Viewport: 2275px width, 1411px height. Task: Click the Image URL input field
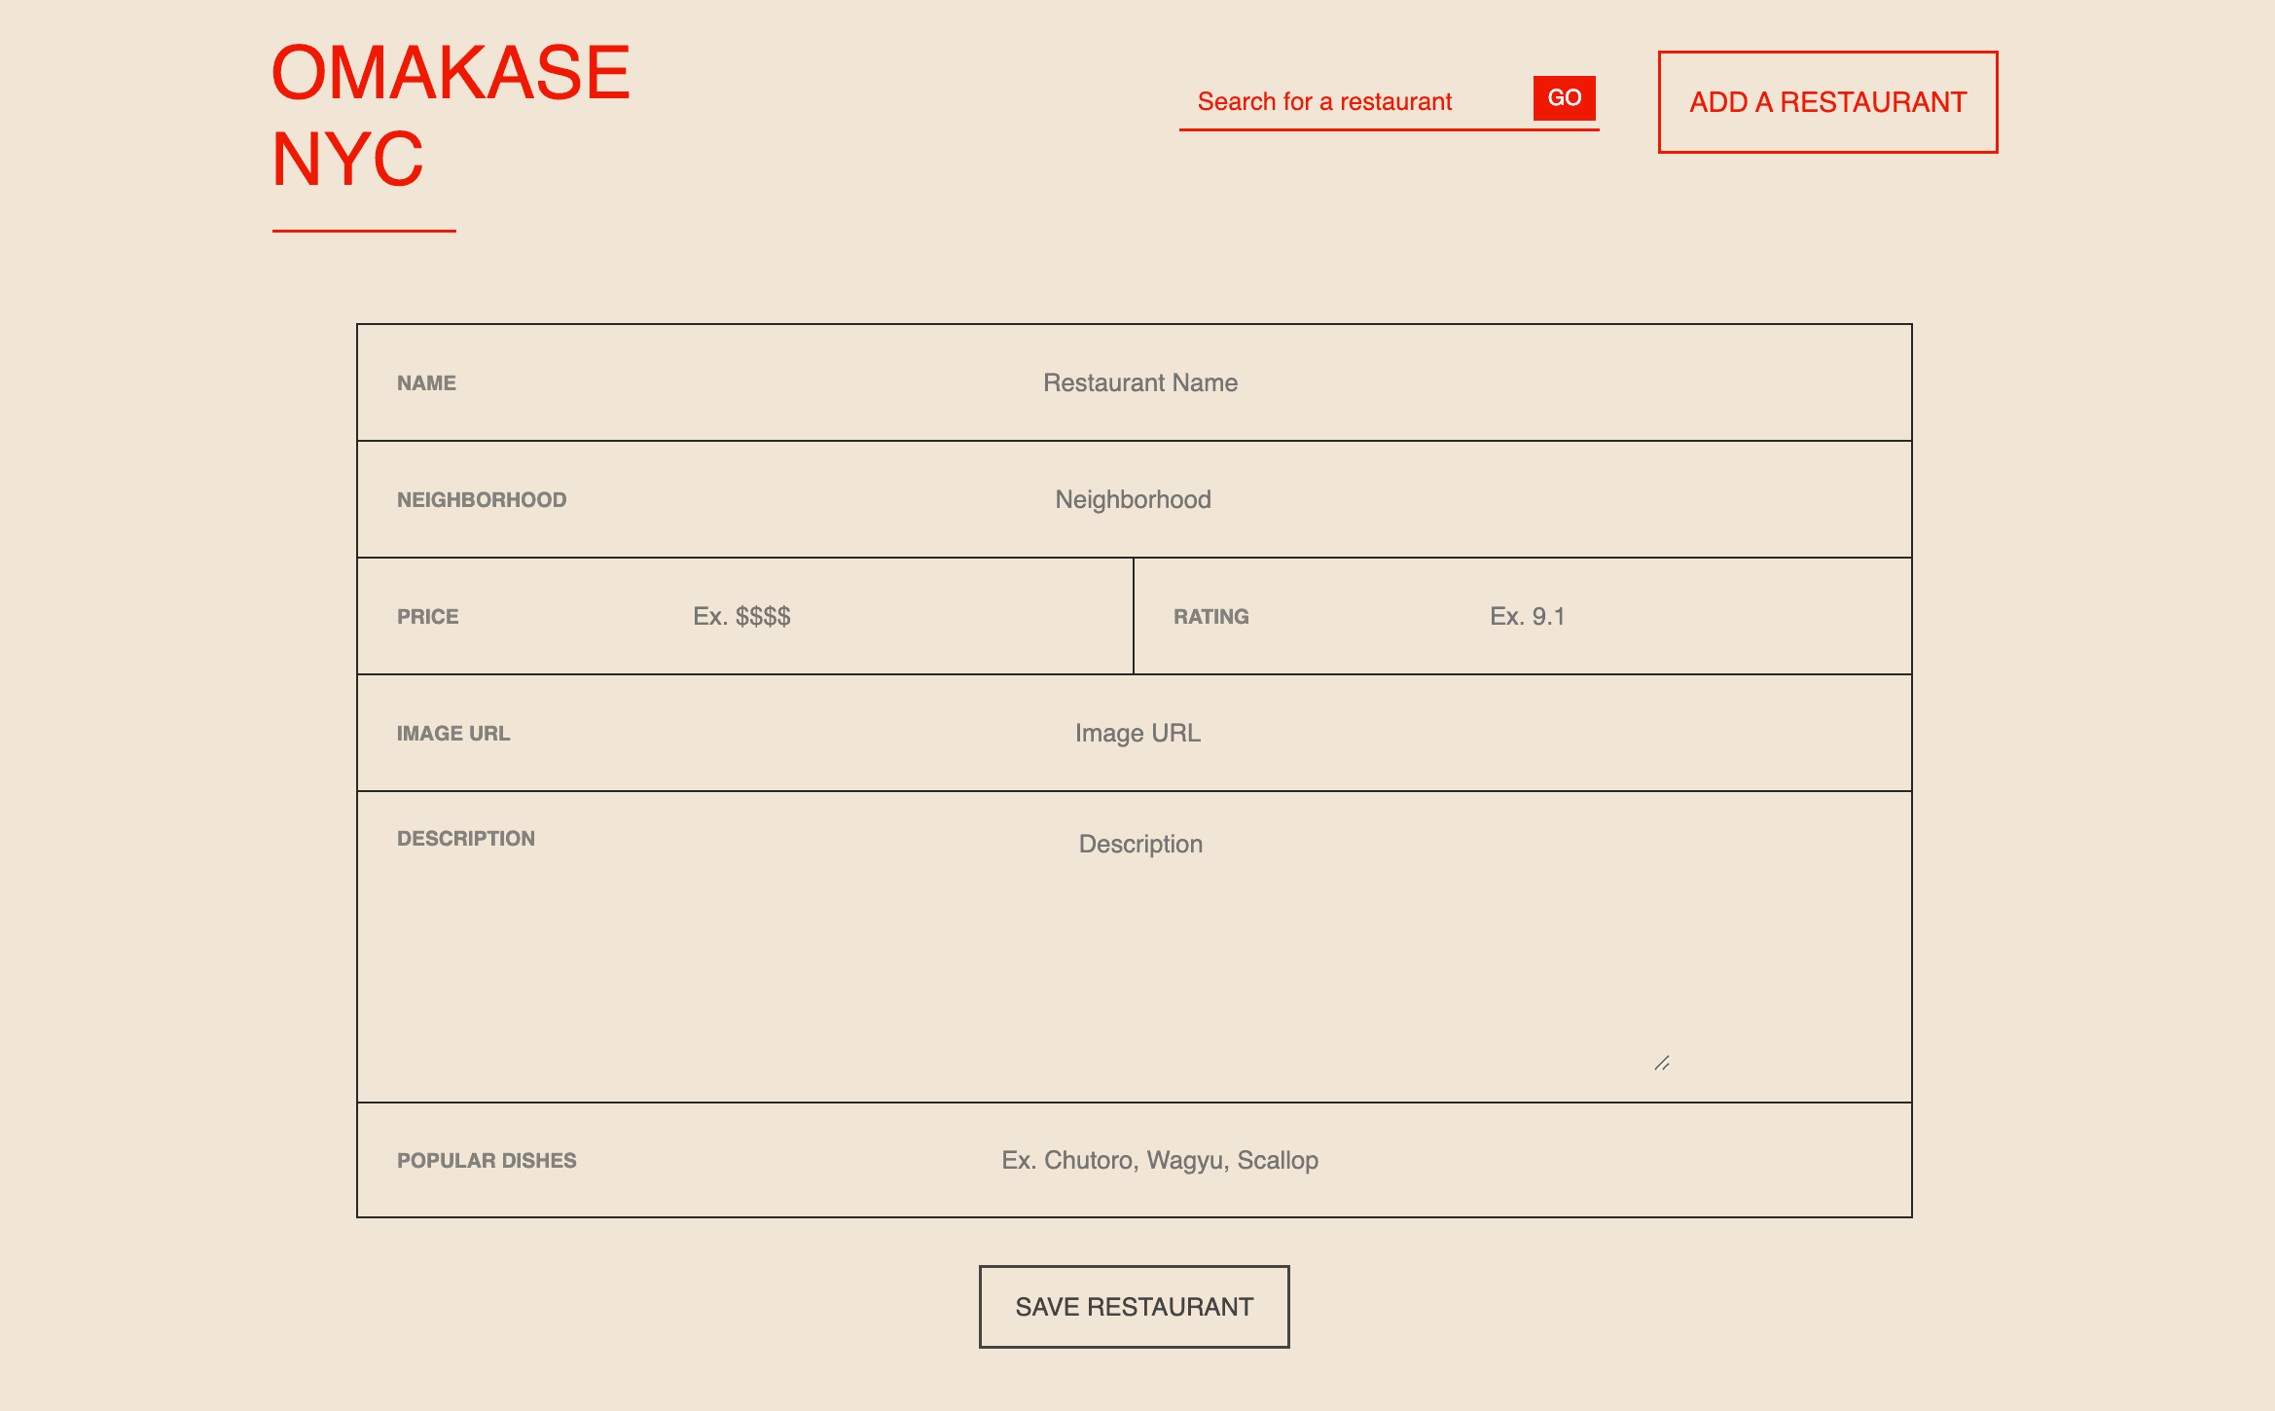1137,733
